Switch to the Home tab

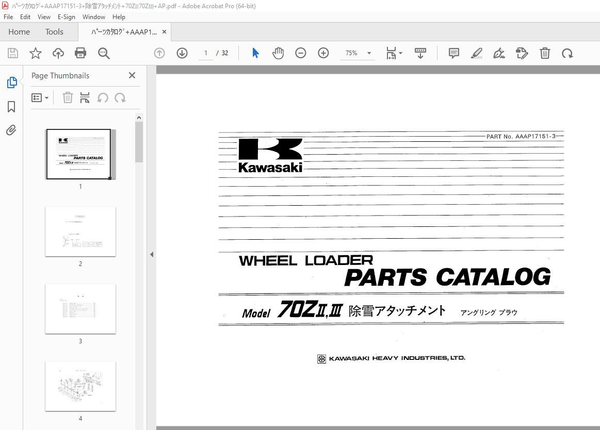19,32
